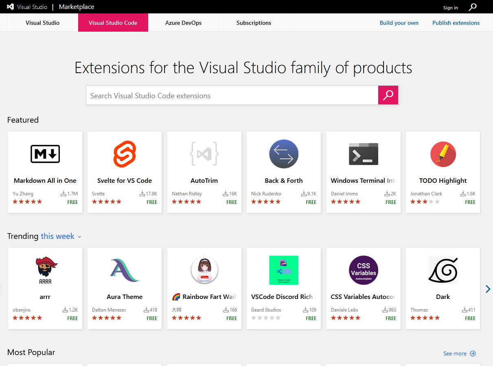Switch to the Azure DevOps tab

183,23
